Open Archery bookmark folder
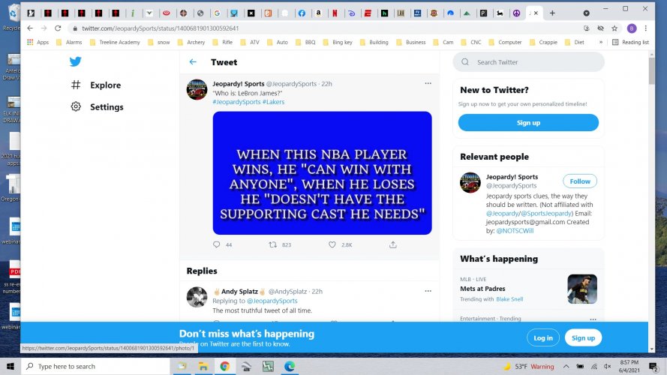The image size is (667, 375). pos(191,42)
